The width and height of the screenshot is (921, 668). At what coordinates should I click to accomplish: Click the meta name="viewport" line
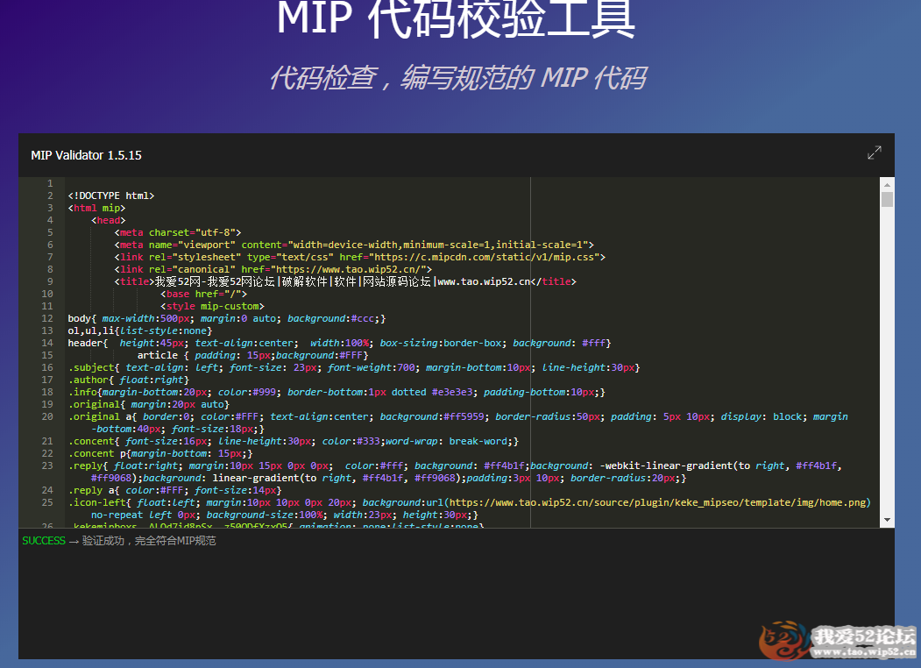[354, 245]
